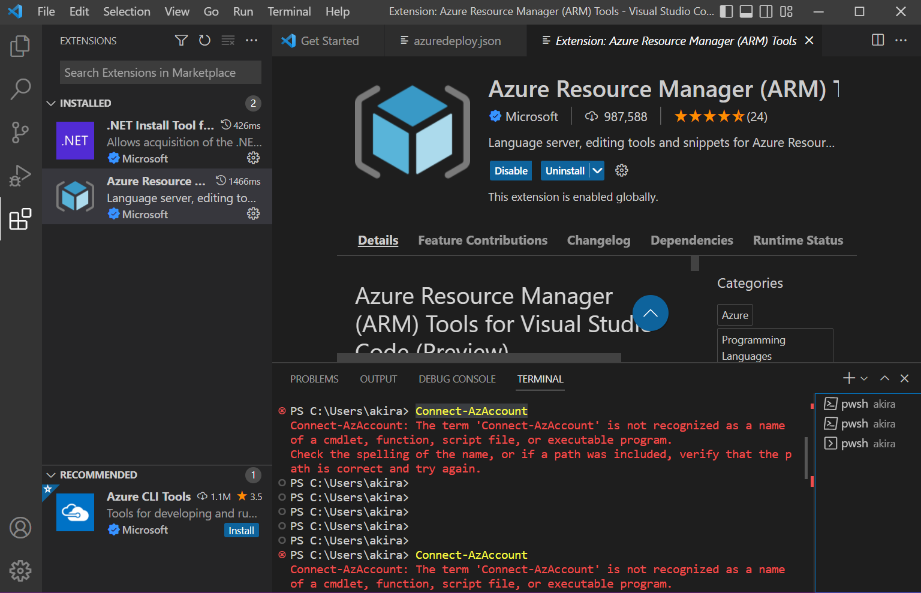Open the Selection menu
The image size is (921, 593).
(127, 11)
